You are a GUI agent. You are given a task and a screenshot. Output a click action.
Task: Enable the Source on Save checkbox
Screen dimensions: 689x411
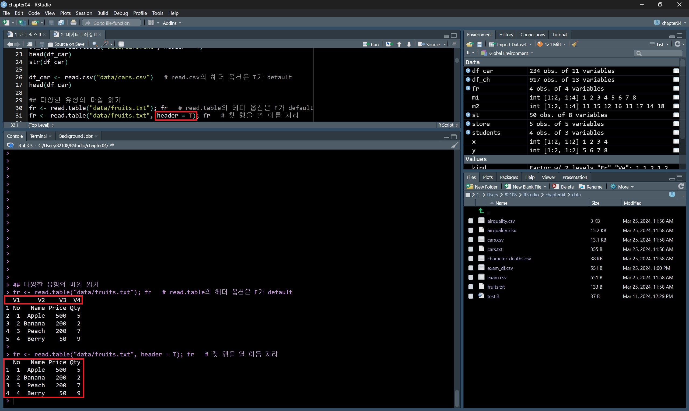50,44
